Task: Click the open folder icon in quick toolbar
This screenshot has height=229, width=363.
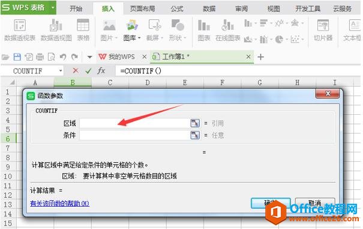Action: (5, 57)
